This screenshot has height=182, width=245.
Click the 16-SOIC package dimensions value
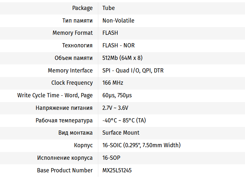pyautogui.click(x=141, y=145)
